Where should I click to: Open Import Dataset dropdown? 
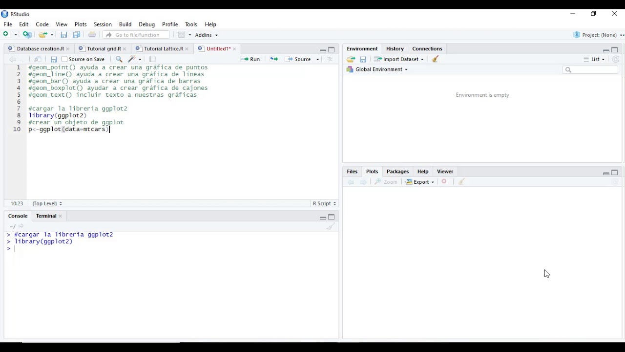pyautogui.click(x=399, y=59)
